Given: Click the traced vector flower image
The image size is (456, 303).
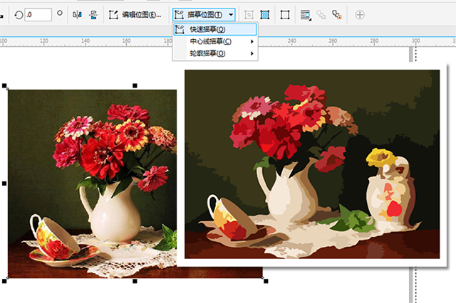Looking at the screenshot, I should point(312,164).
